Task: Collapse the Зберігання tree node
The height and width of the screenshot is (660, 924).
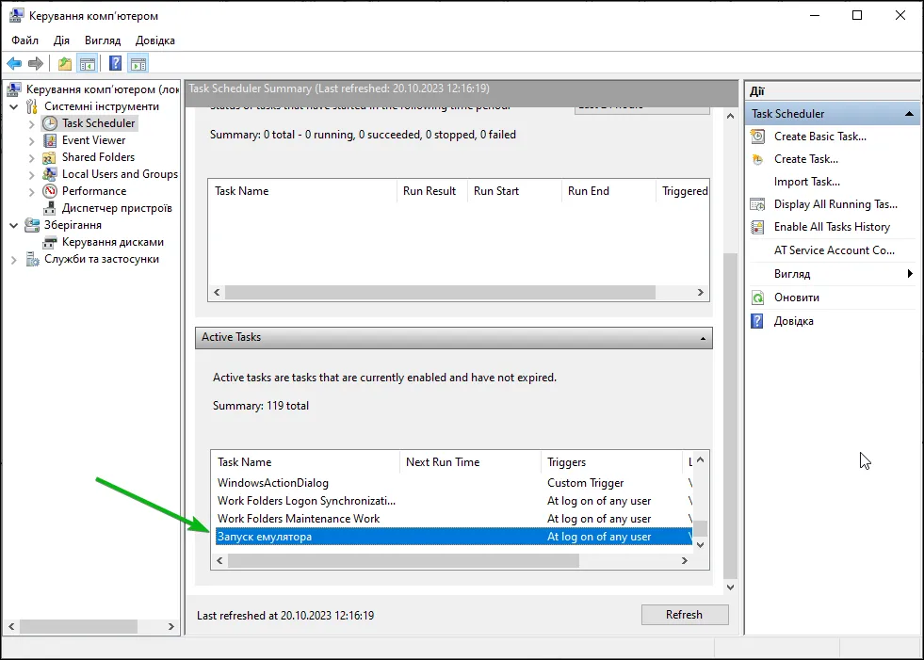Action: pyautogui.click(x=13, y=225)
